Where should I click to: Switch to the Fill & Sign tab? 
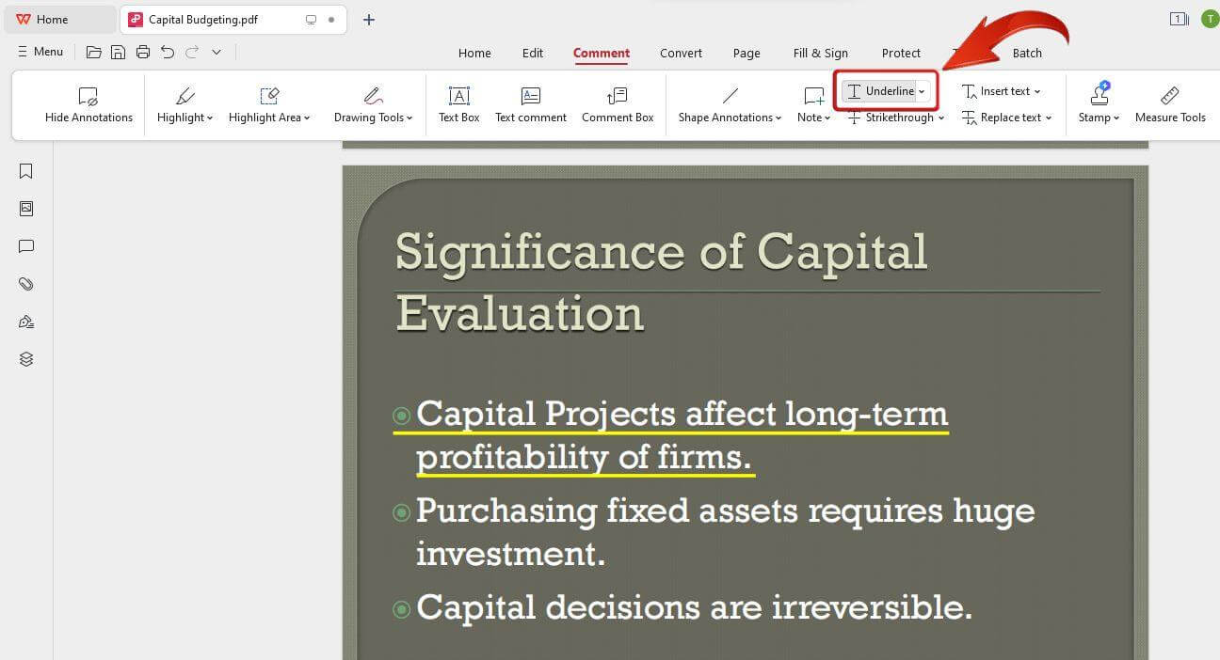(821, 54)
